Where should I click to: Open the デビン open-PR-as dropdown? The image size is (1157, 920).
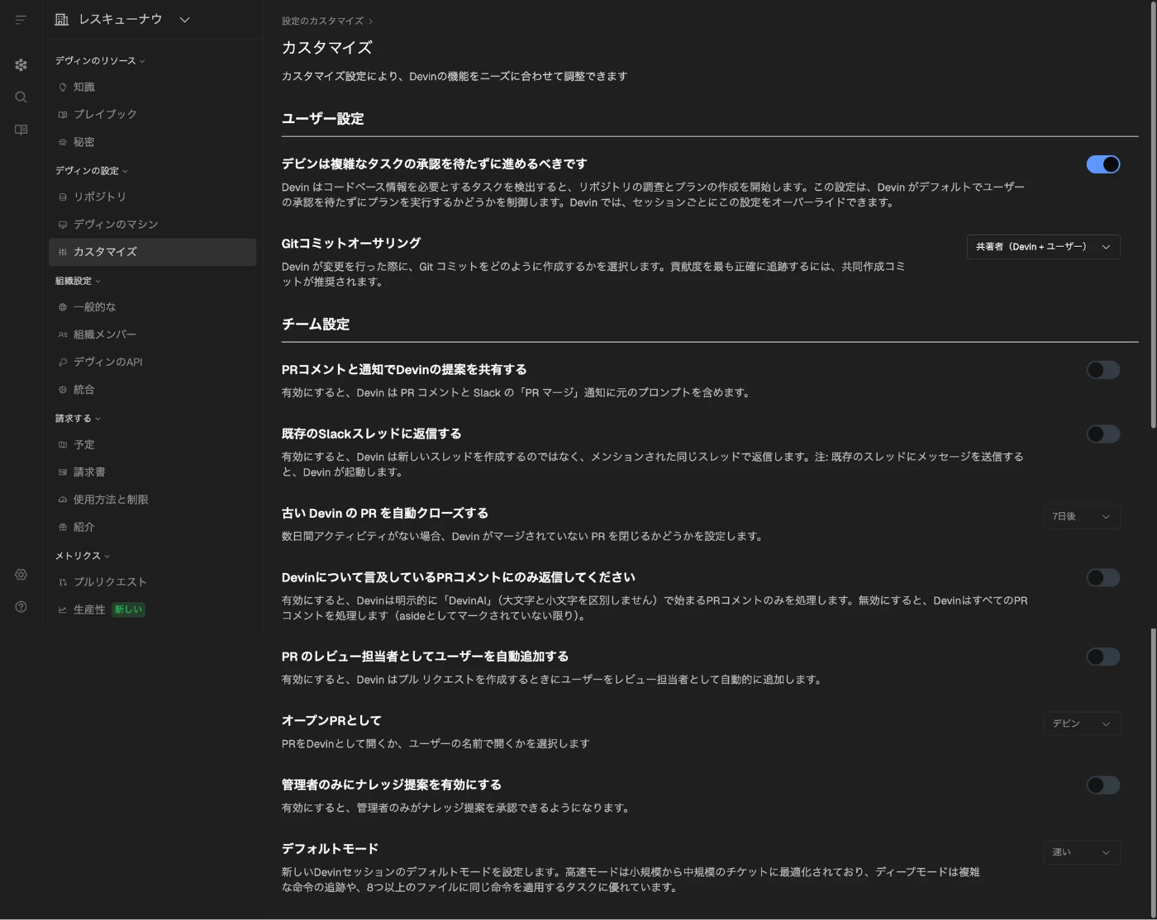click(1082, 724)
